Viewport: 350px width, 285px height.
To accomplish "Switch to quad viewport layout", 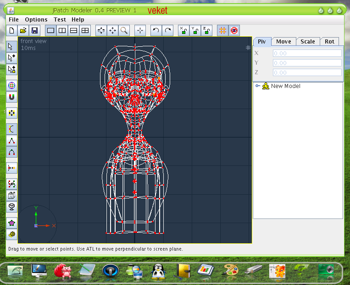I will [85, 31].
